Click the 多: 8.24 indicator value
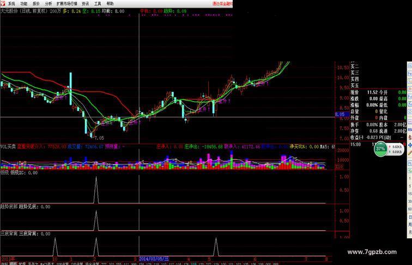This screenshot has height=265, width=412. pos(71,11)
